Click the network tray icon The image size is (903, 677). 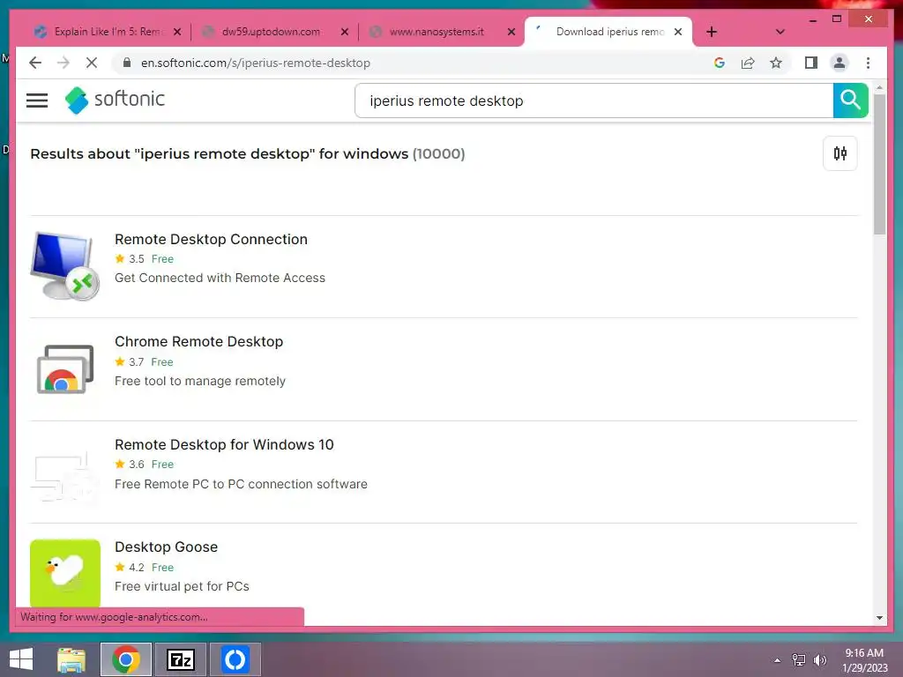click(799, 660)
